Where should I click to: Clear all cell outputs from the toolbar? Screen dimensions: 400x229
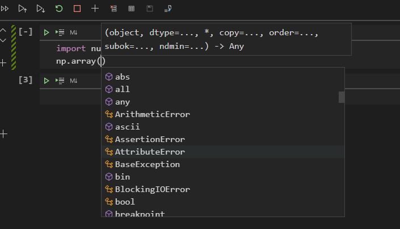coord(113,9)
